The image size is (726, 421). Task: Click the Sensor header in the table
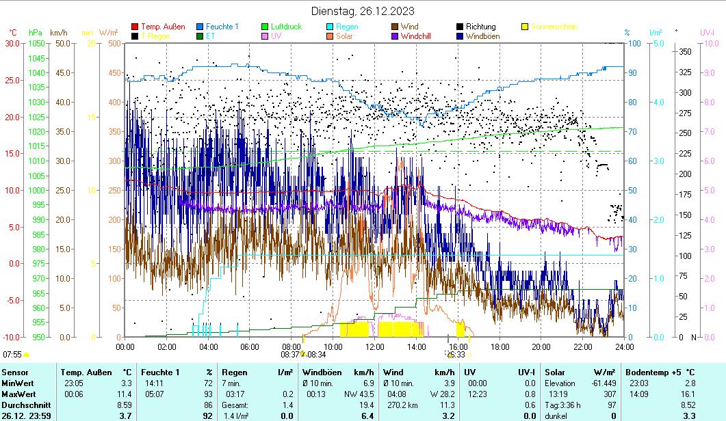click(15, 372)
